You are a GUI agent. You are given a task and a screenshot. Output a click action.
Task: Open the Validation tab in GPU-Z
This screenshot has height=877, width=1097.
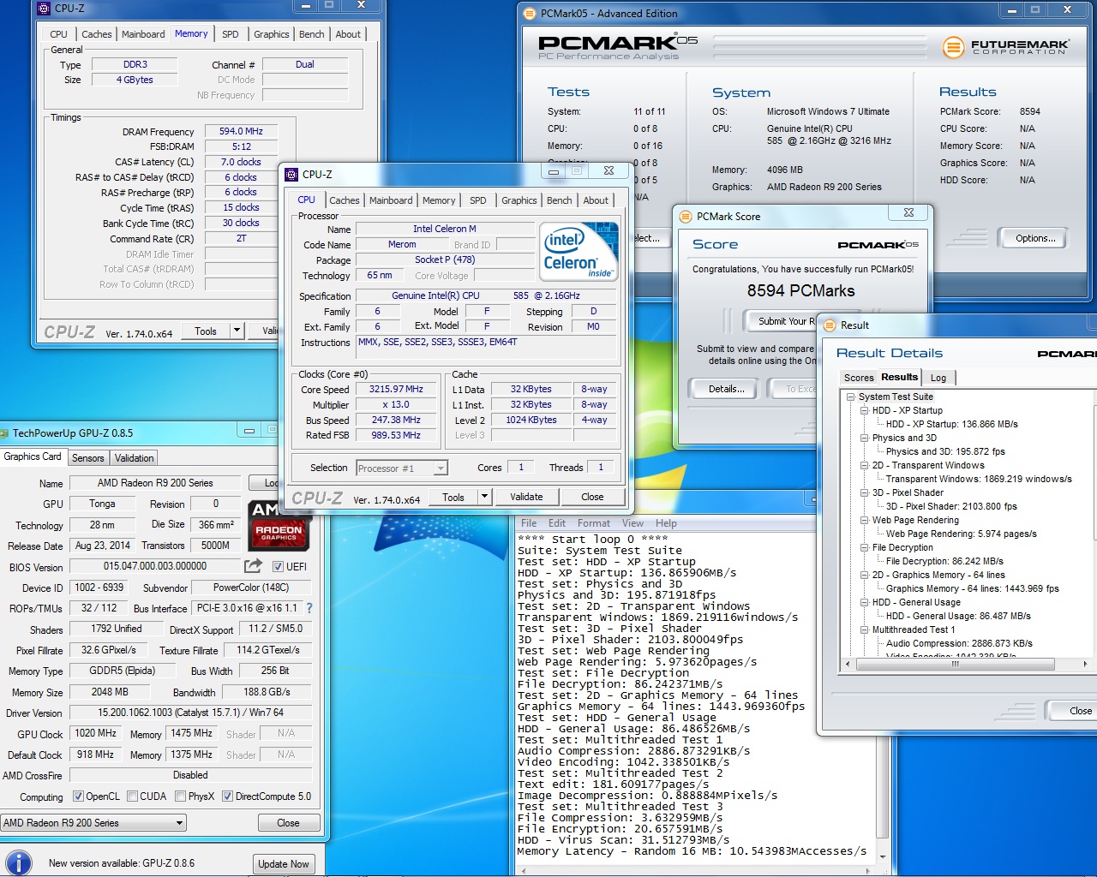pos(135,458)
